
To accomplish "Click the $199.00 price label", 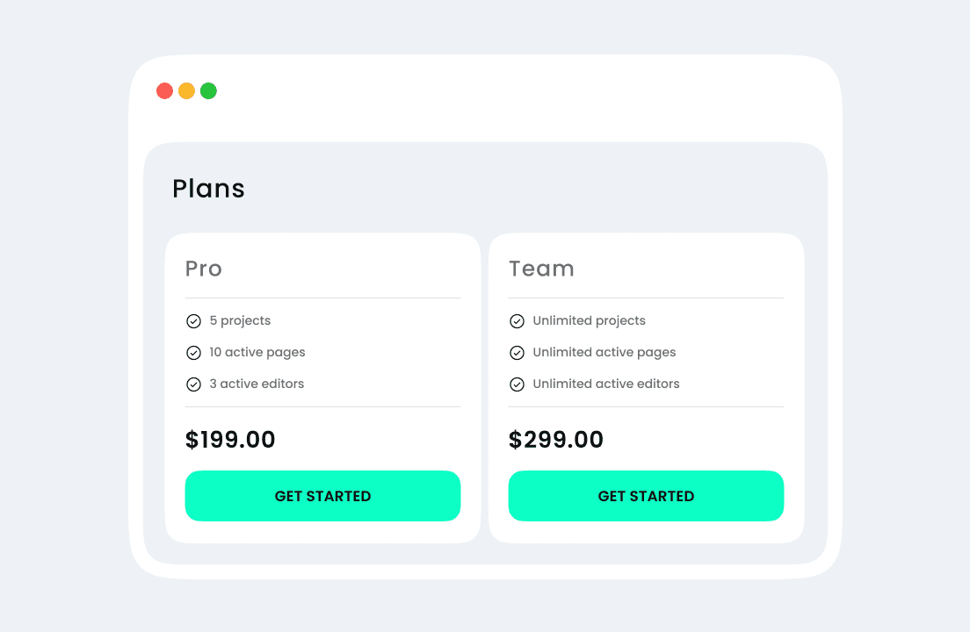I will coord(230,440).
